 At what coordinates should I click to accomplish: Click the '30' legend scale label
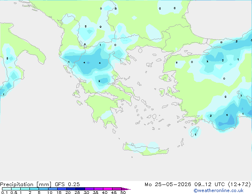86,192
